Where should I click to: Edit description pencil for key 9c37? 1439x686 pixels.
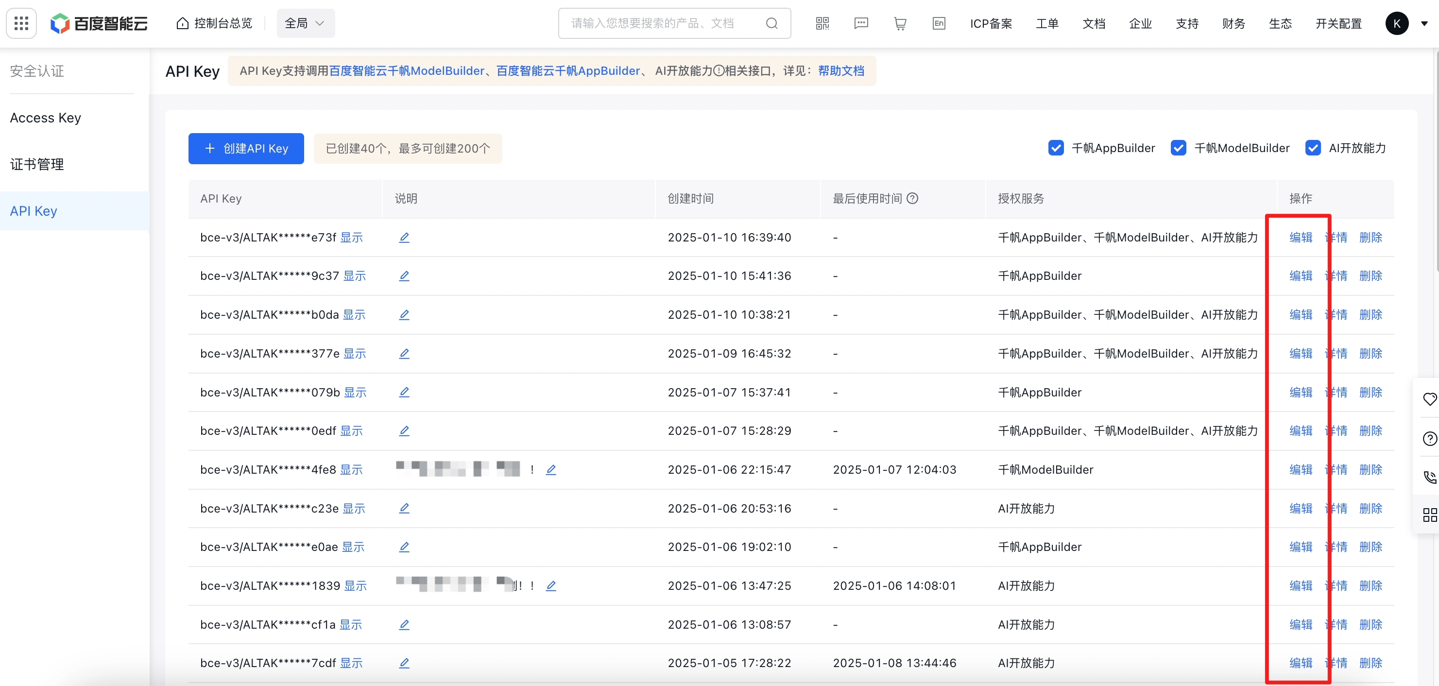pos(404,276)
